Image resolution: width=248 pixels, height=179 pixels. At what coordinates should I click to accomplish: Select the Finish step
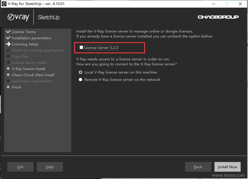pos(16,87)
